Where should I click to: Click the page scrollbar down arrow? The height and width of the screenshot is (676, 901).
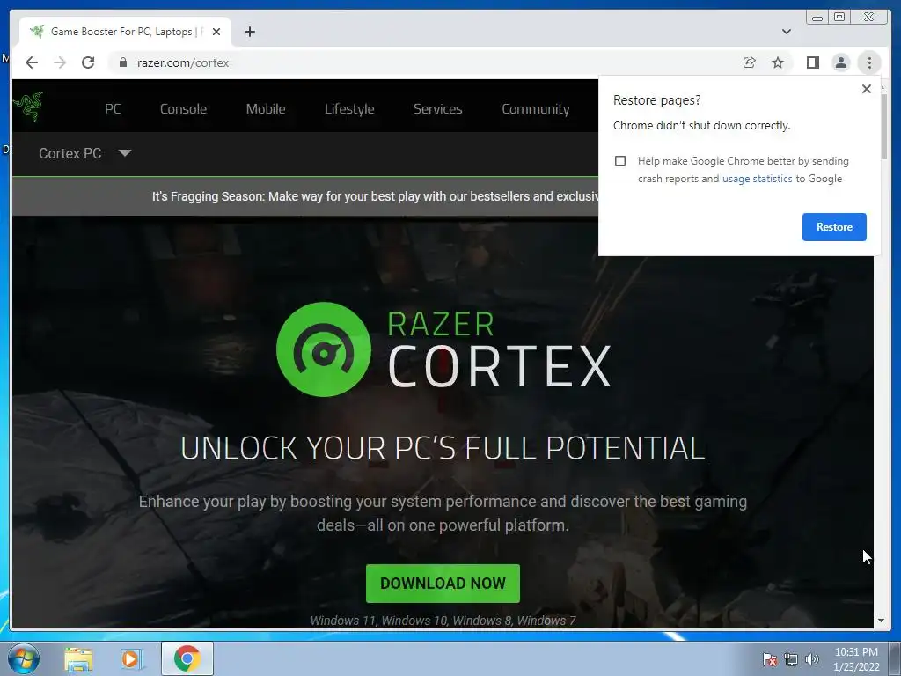pos(881,621)
